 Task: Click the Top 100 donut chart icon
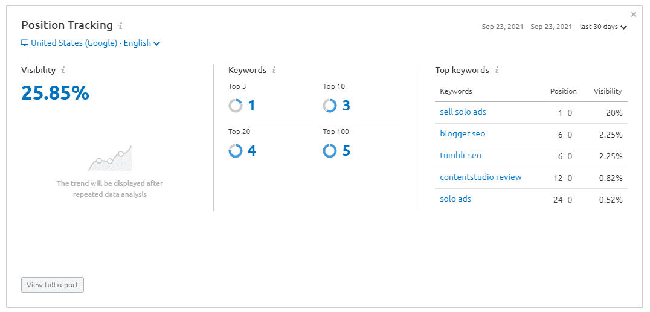(x=330, y=151)
